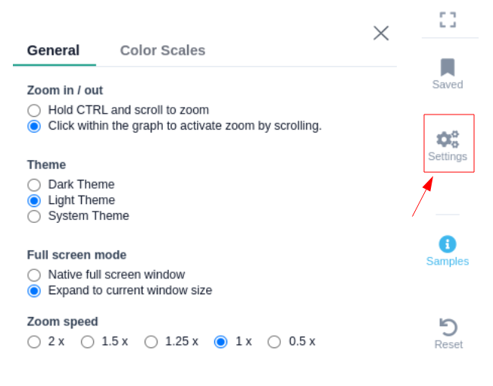This screenshot has height=386, width=493.
Task: Select System Theme option
Action: 34,216
